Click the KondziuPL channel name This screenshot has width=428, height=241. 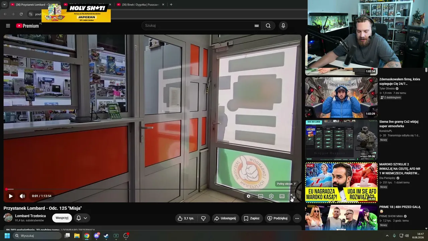click(x=386, y=131)
